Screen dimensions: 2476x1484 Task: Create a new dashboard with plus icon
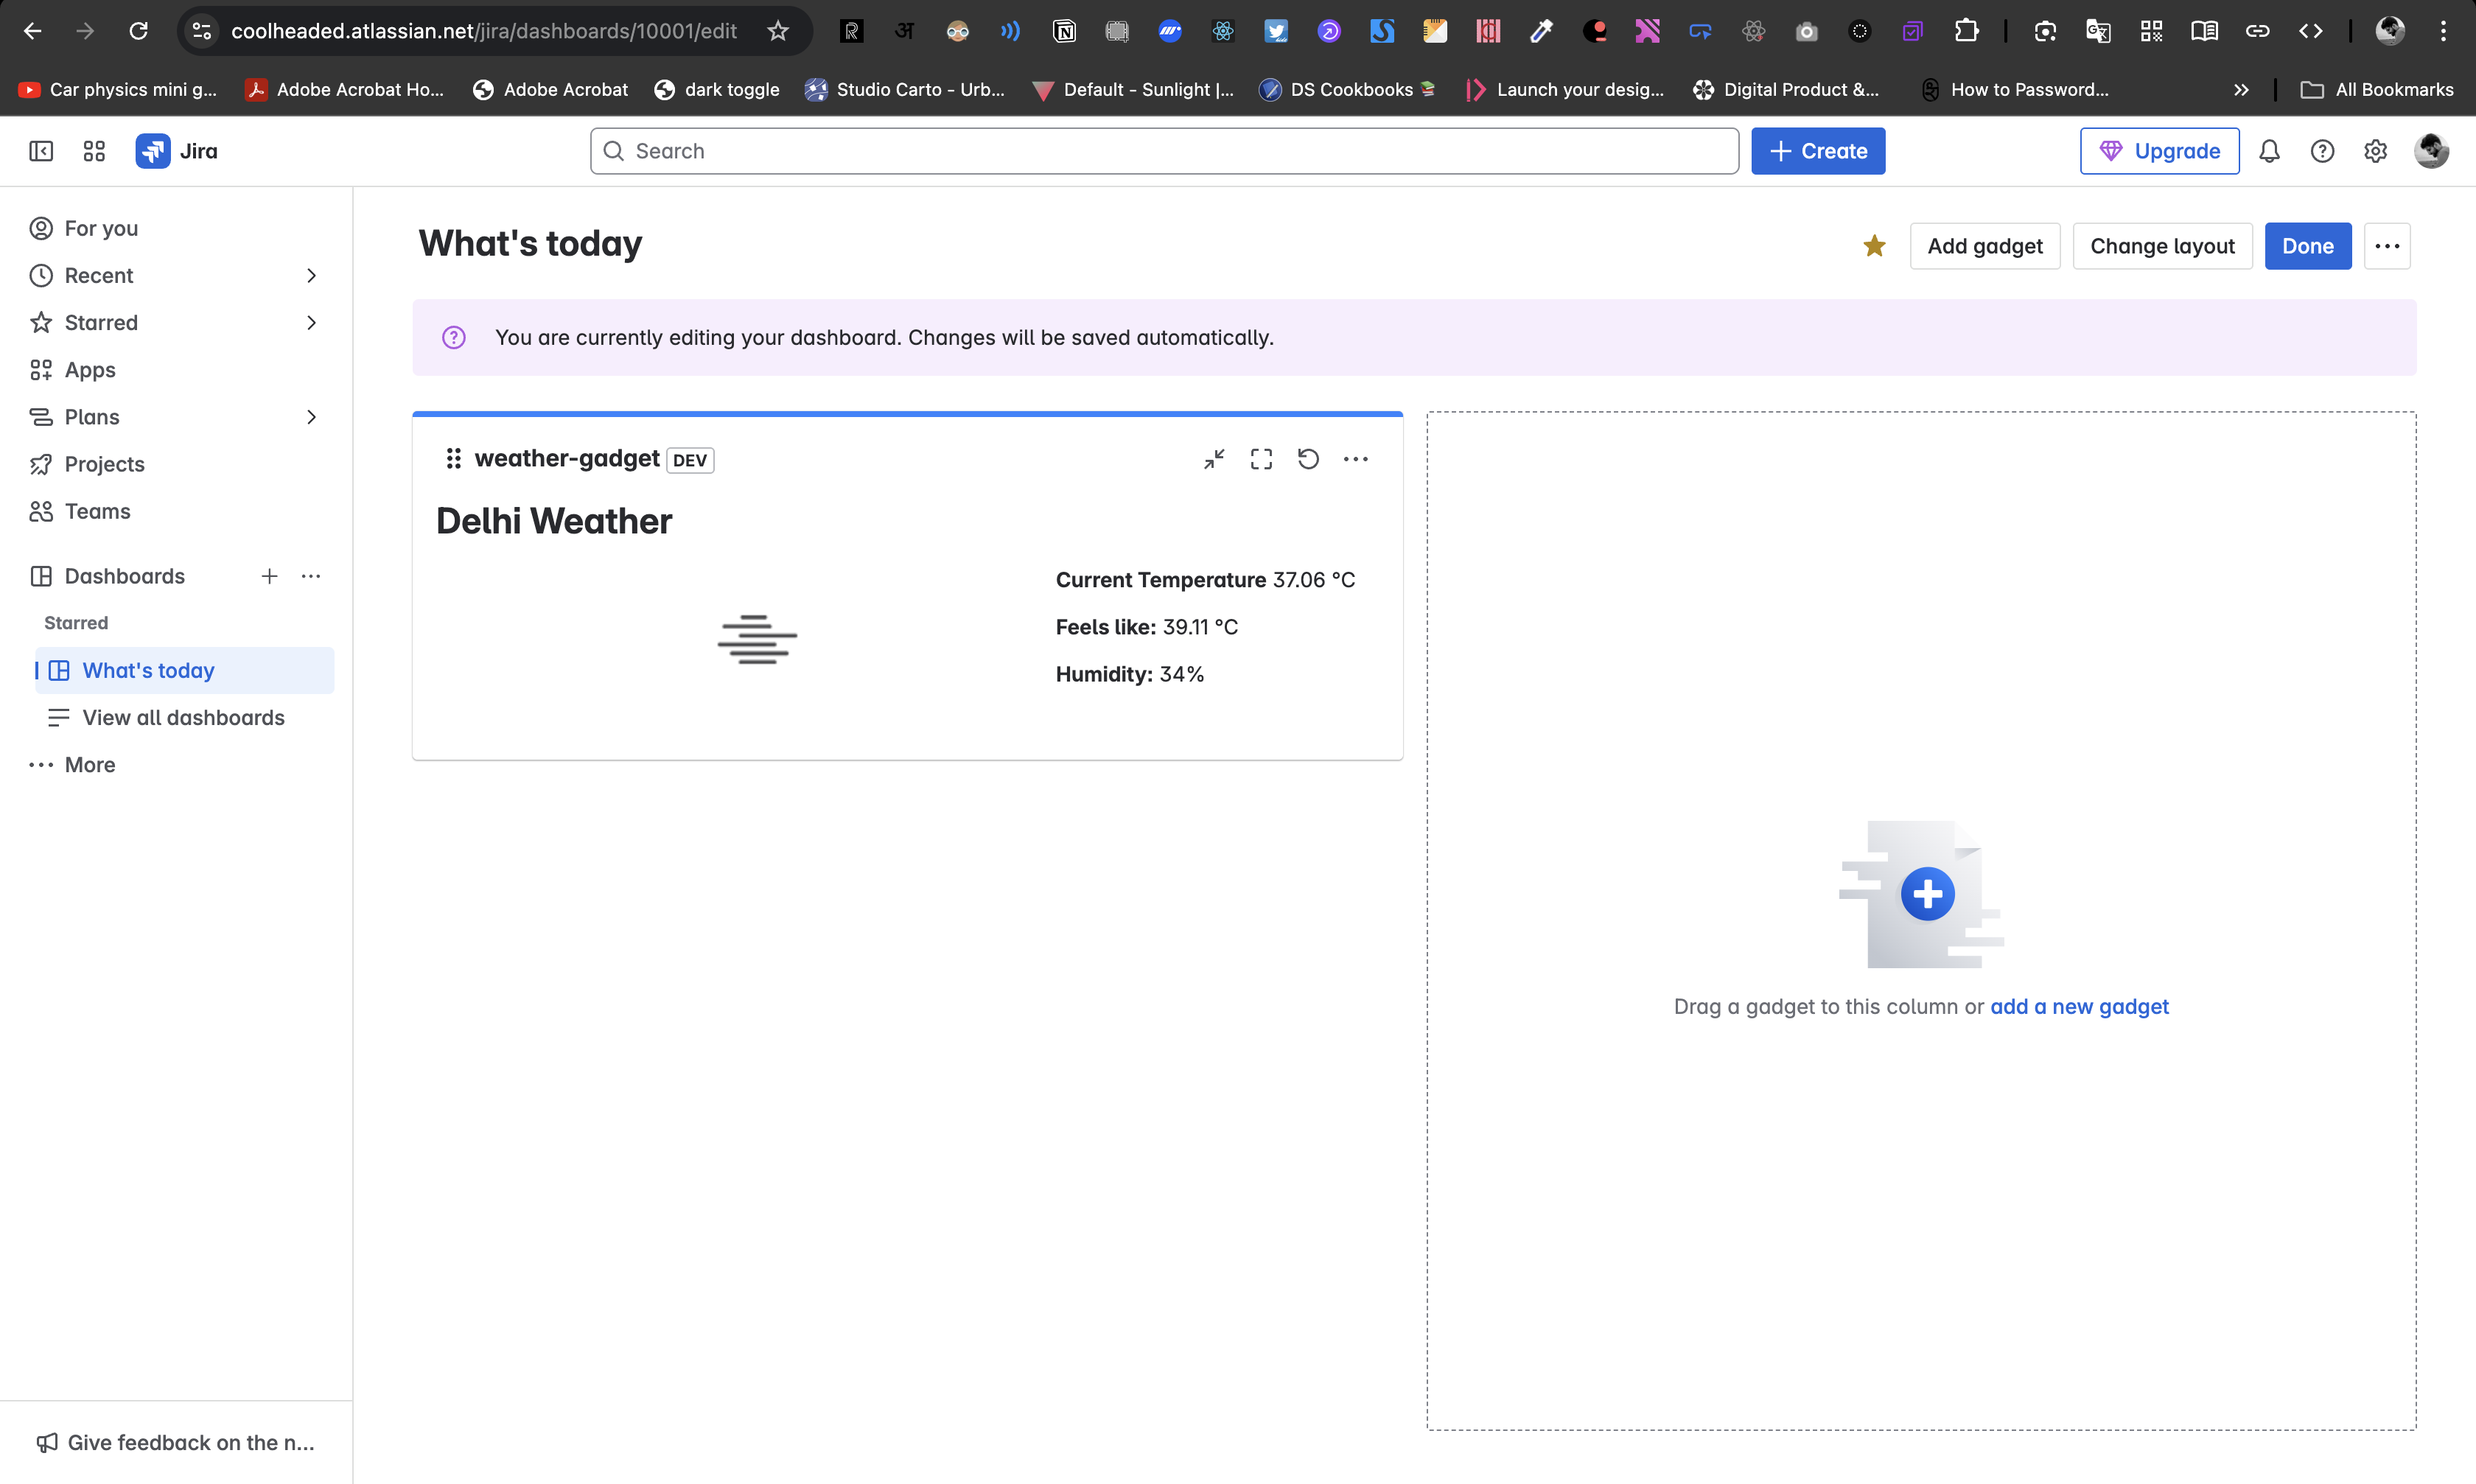[269, 576]
